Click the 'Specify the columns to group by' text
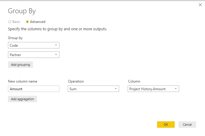Screen dimensions: 205x136 pos(57,29)
